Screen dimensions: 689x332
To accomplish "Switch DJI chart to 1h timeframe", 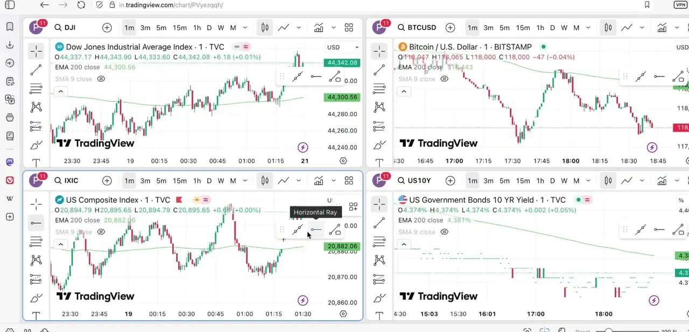I will point(197,27).
